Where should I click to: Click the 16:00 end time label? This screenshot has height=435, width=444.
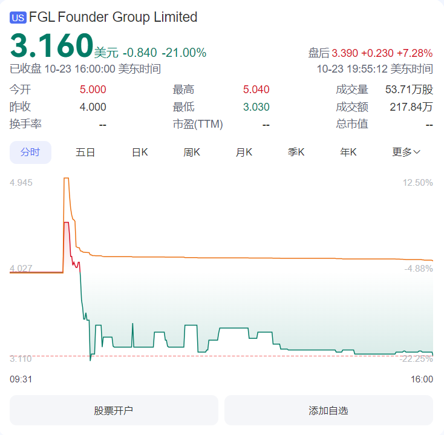422,379
